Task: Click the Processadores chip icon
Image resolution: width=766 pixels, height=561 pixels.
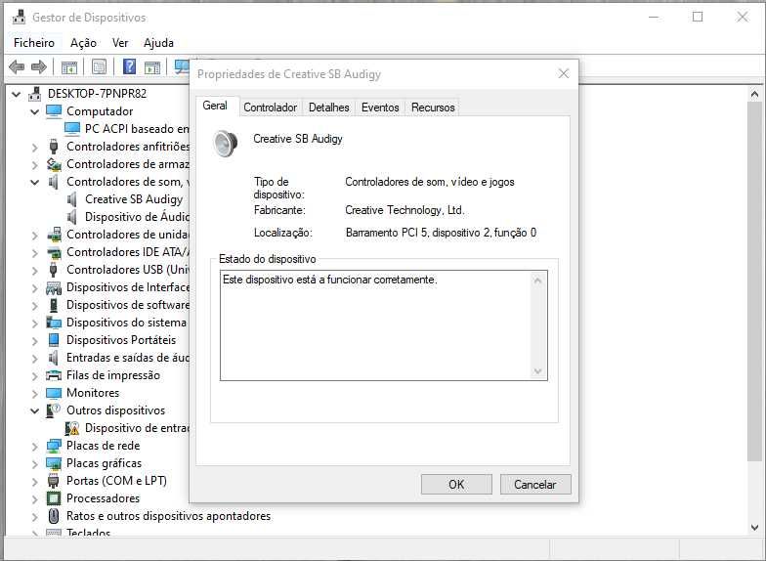Action: tap(54, 498)
